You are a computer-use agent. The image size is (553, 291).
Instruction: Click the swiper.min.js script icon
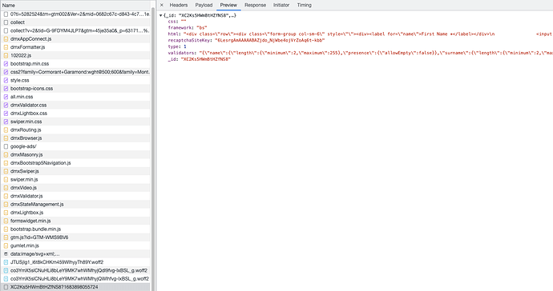[x=6, y=179]
